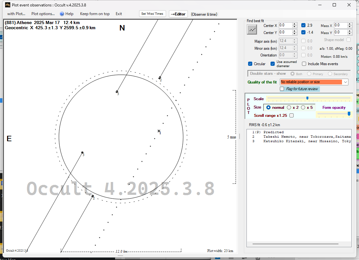This screenshot has height=260, width=359.
Task: Select the x 2 size radio button
Action: pos(289,108)
